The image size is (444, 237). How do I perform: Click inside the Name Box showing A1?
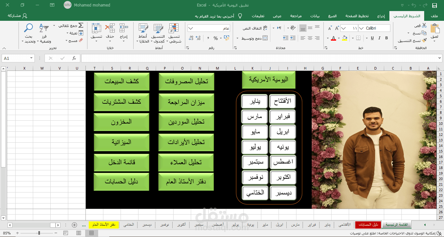(15, 58)
